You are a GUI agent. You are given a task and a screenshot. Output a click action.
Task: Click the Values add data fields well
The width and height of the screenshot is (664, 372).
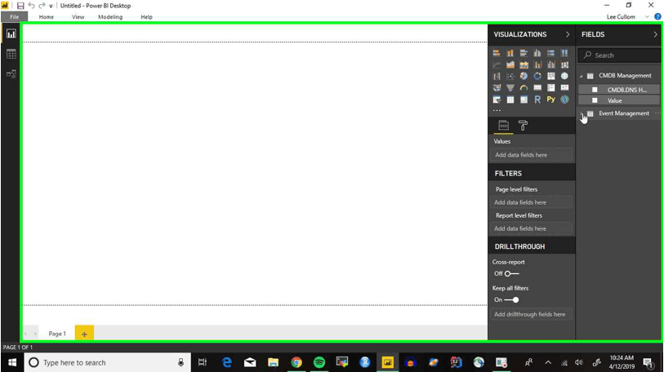tap(532, 155)
